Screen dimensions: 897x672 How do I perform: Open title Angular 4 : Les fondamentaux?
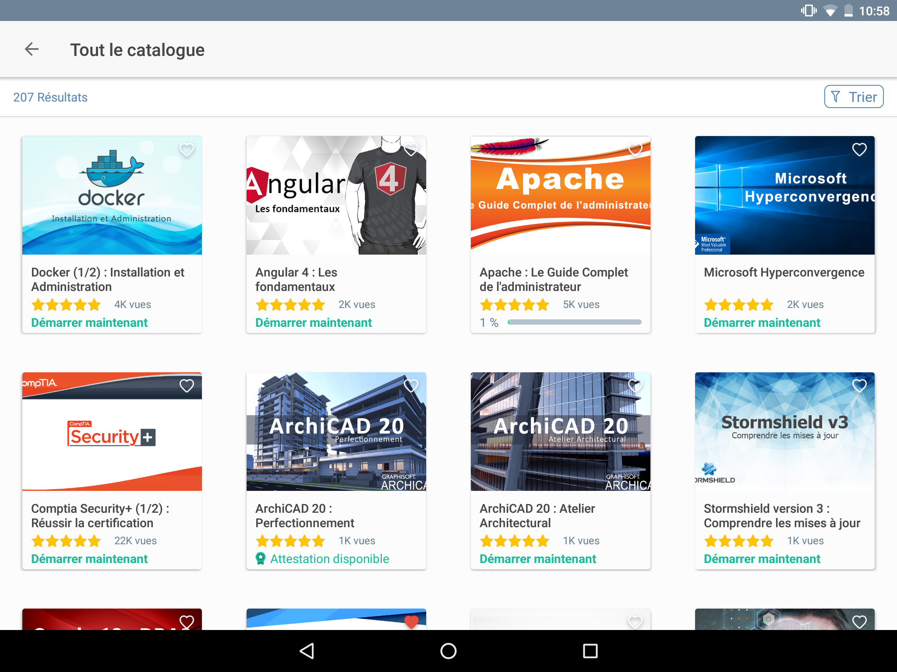pyautogui.click(x=297, y=280)
